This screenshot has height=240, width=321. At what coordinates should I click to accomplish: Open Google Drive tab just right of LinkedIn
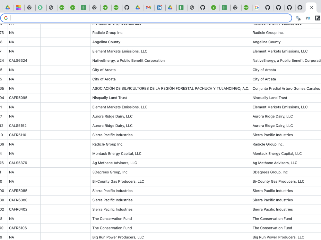pyautogui.click(x=170, y=8)
